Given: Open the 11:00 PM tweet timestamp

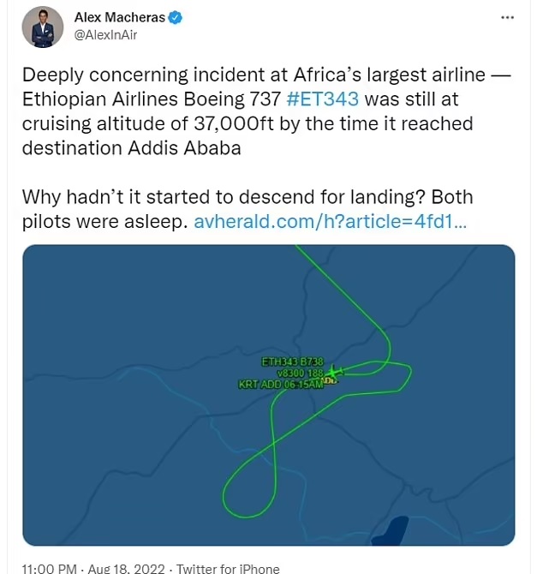Looking at the screenshot, I should coord(50,568).
